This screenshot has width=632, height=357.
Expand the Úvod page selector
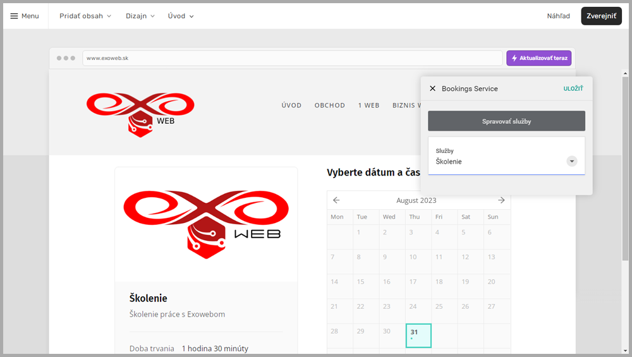click(181, 16)
